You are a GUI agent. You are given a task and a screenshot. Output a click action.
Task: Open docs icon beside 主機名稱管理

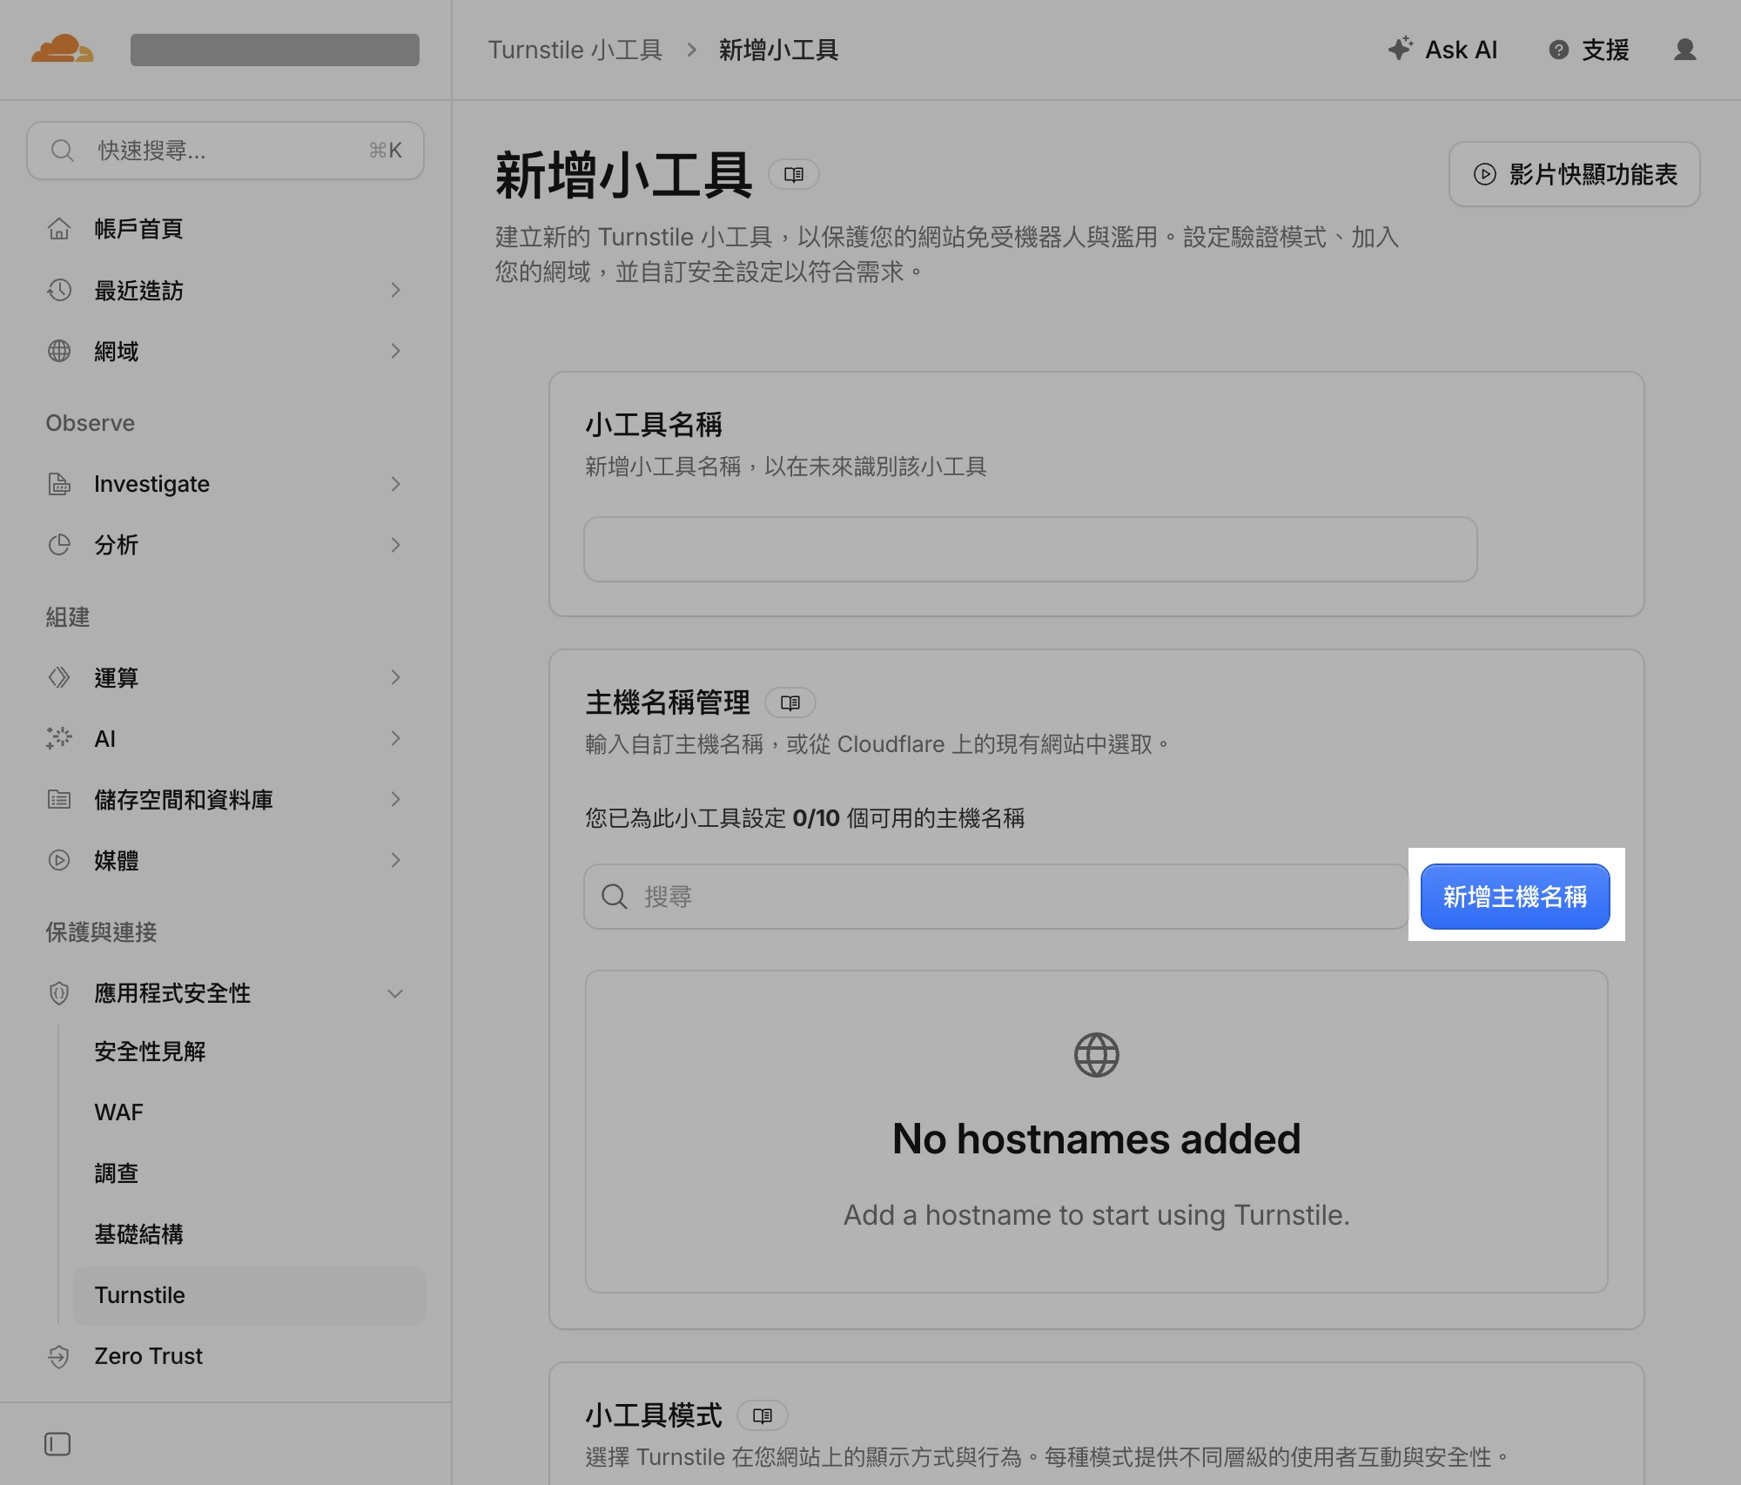coord(790,702)
